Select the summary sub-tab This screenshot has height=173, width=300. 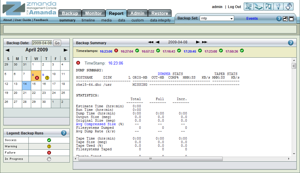coord(67,20)
